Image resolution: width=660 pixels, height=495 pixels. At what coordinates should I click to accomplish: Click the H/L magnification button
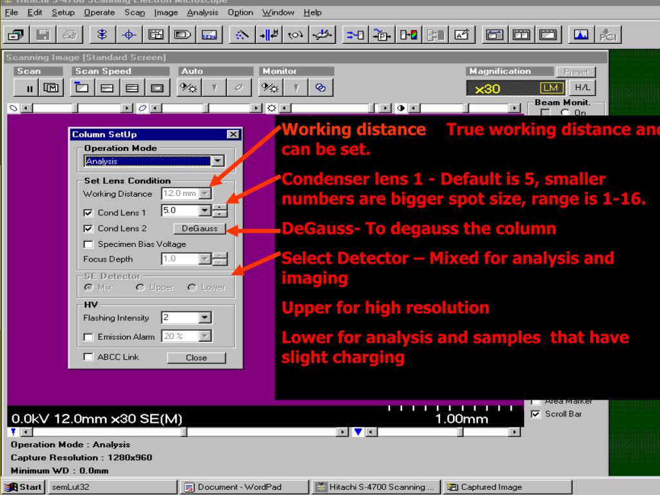point(583,88)
